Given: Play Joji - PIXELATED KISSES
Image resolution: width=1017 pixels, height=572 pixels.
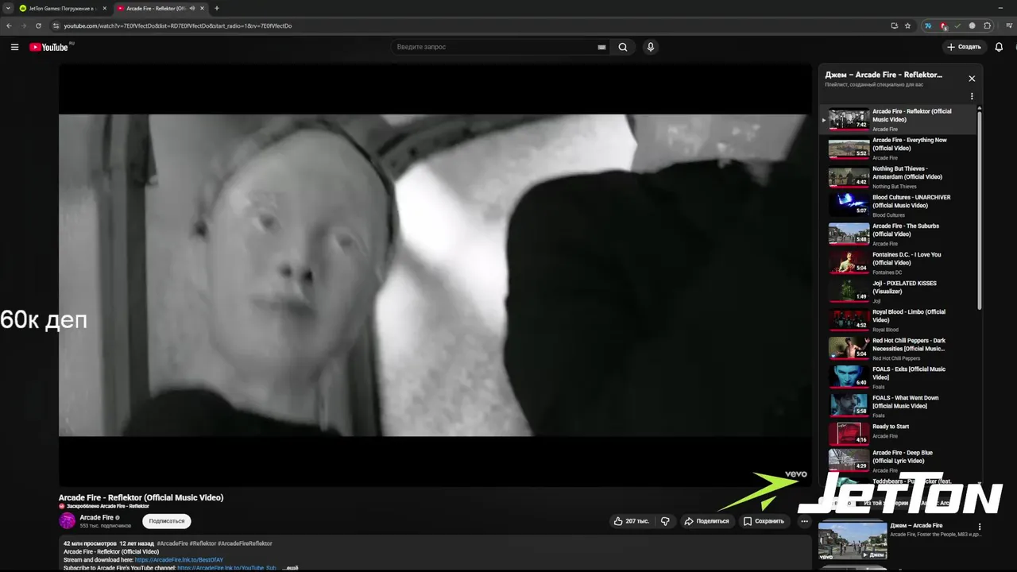Looking at the screenshot, I should 899,291.
